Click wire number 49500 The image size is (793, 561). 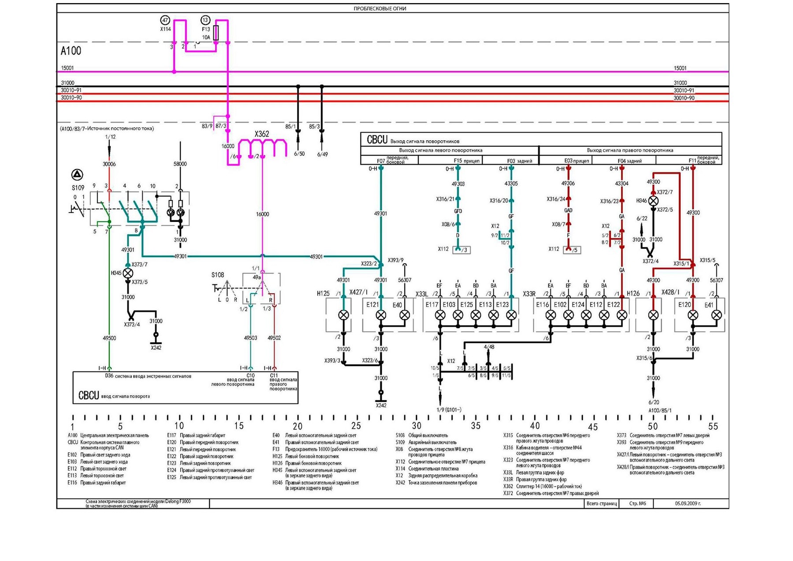(x=109, y=338)
